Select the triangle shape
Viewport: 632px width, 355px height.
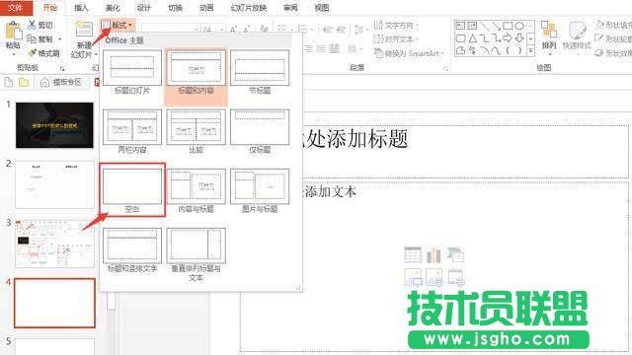[x=473, y=38]
